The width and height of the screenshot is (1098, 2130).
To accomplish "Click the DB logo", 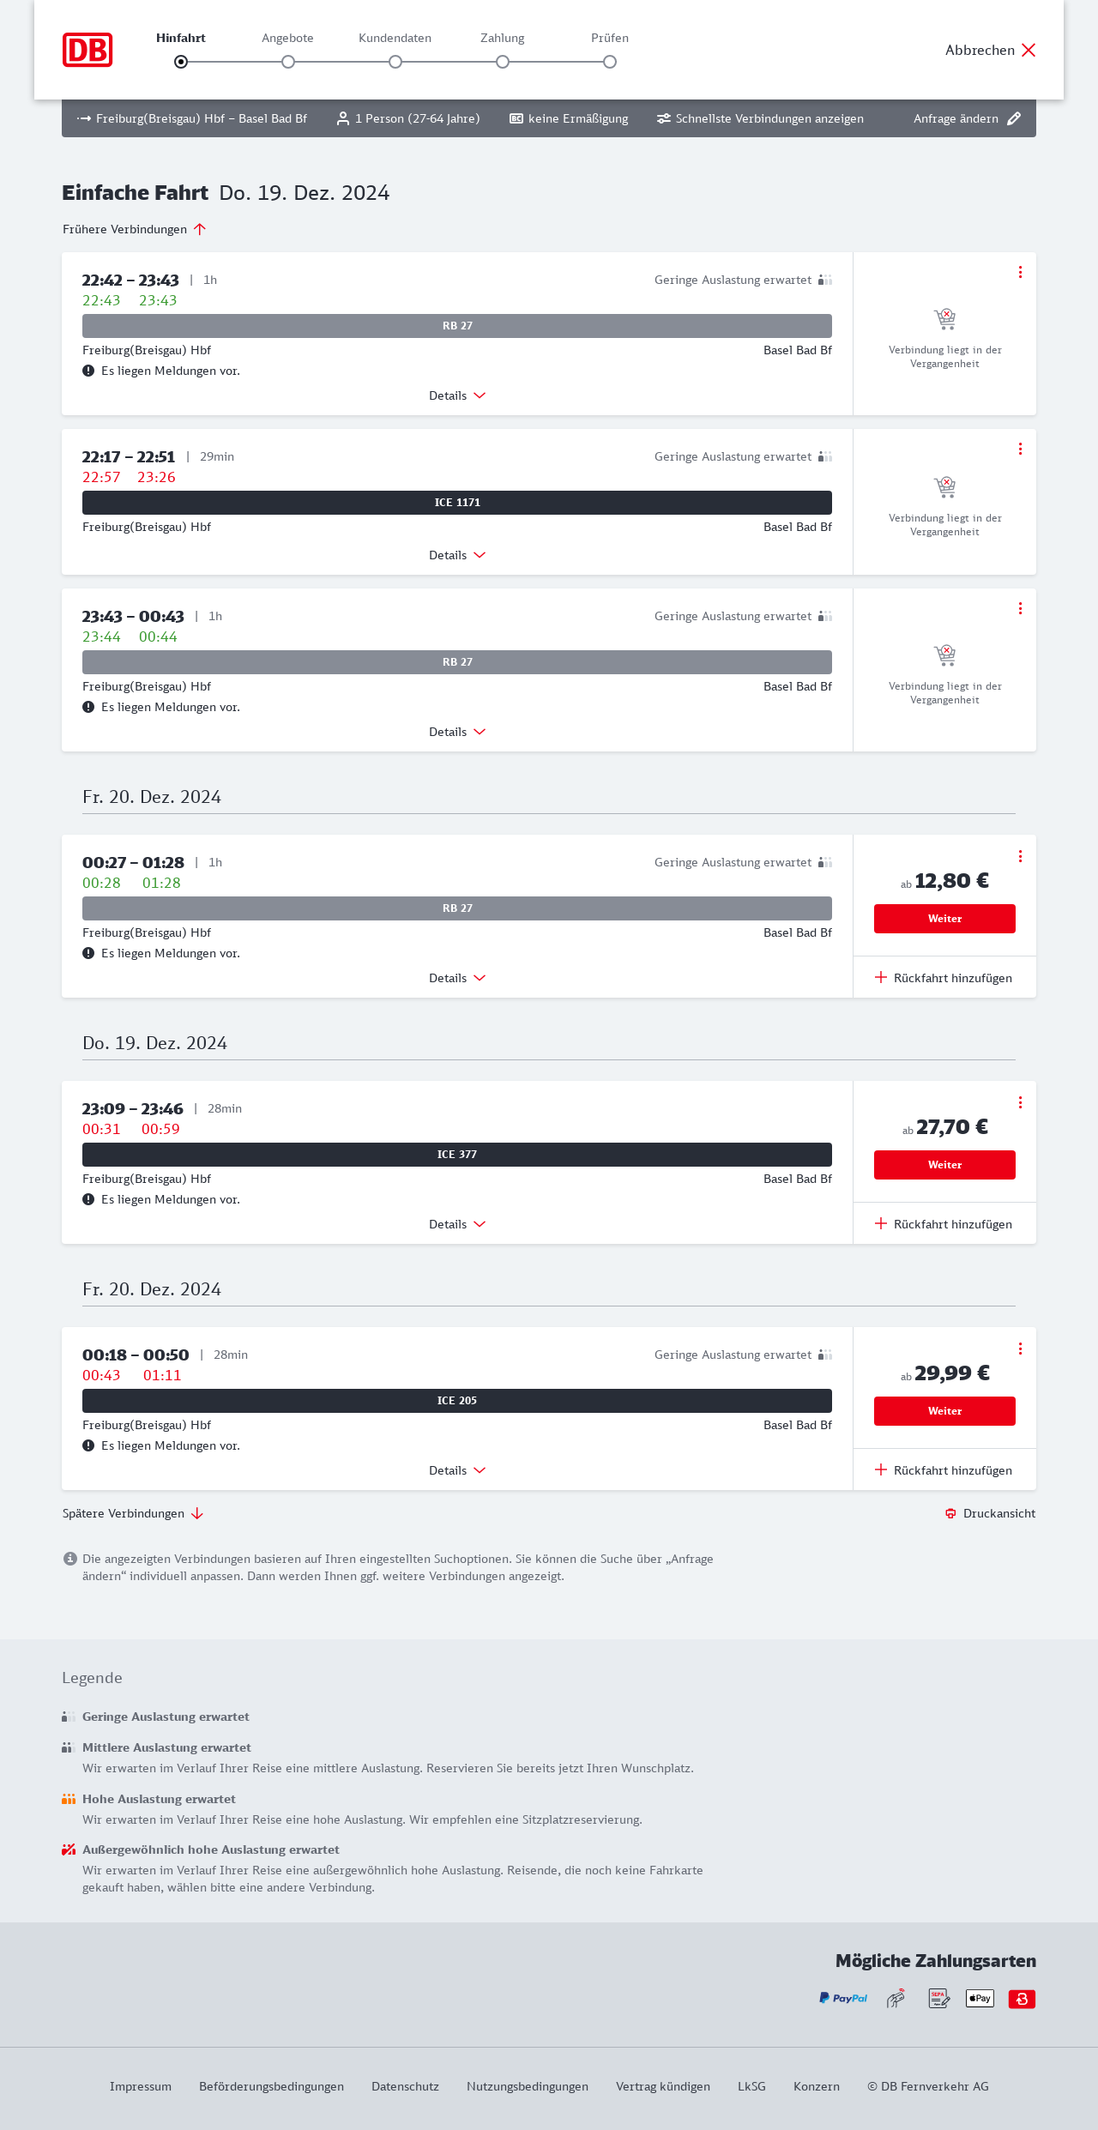I will (x=87, y=50).
